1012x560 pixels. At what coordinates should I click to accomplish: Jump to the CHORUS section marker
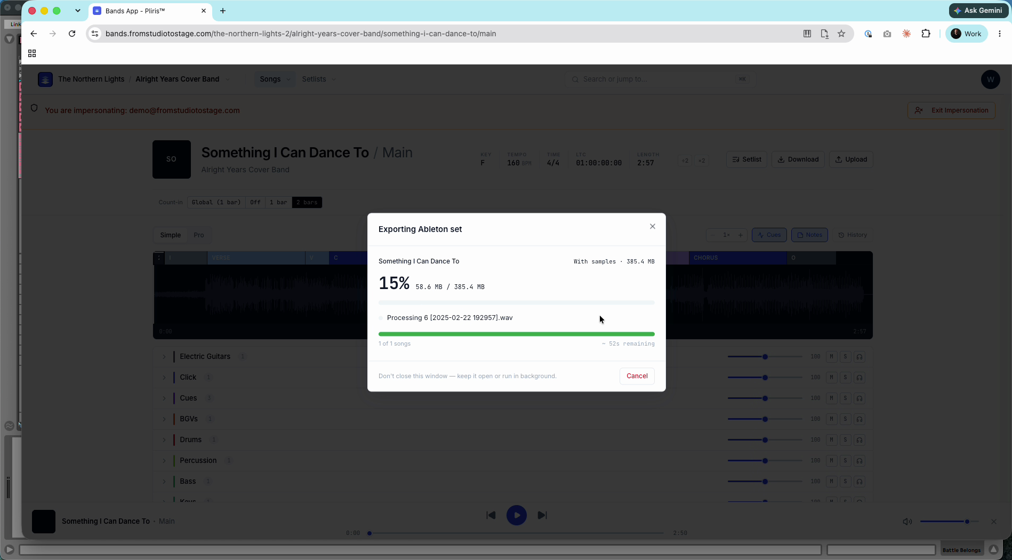(738, 258)
